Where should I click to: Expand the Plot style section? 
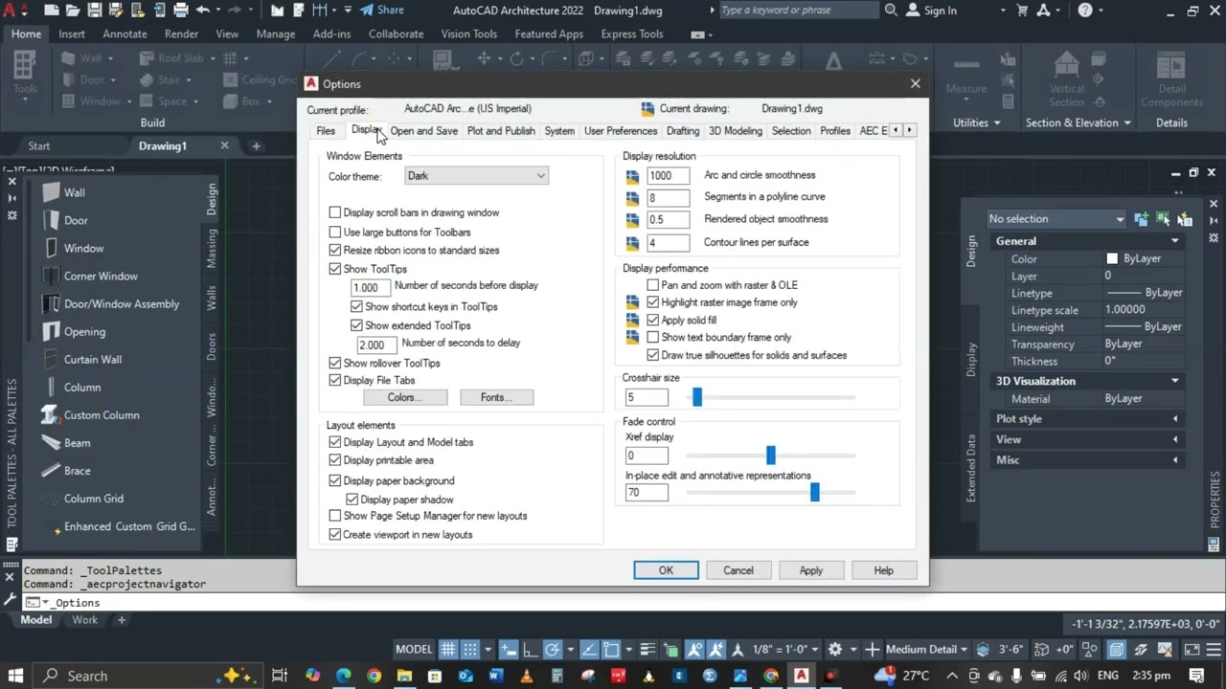pyautogui.click(x=1175, y=419)
